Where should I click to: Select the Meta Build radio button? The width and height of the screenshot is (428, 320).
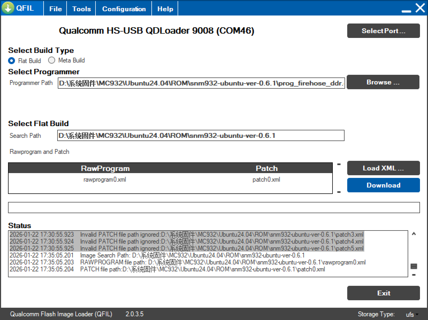(x=52, y=60)
